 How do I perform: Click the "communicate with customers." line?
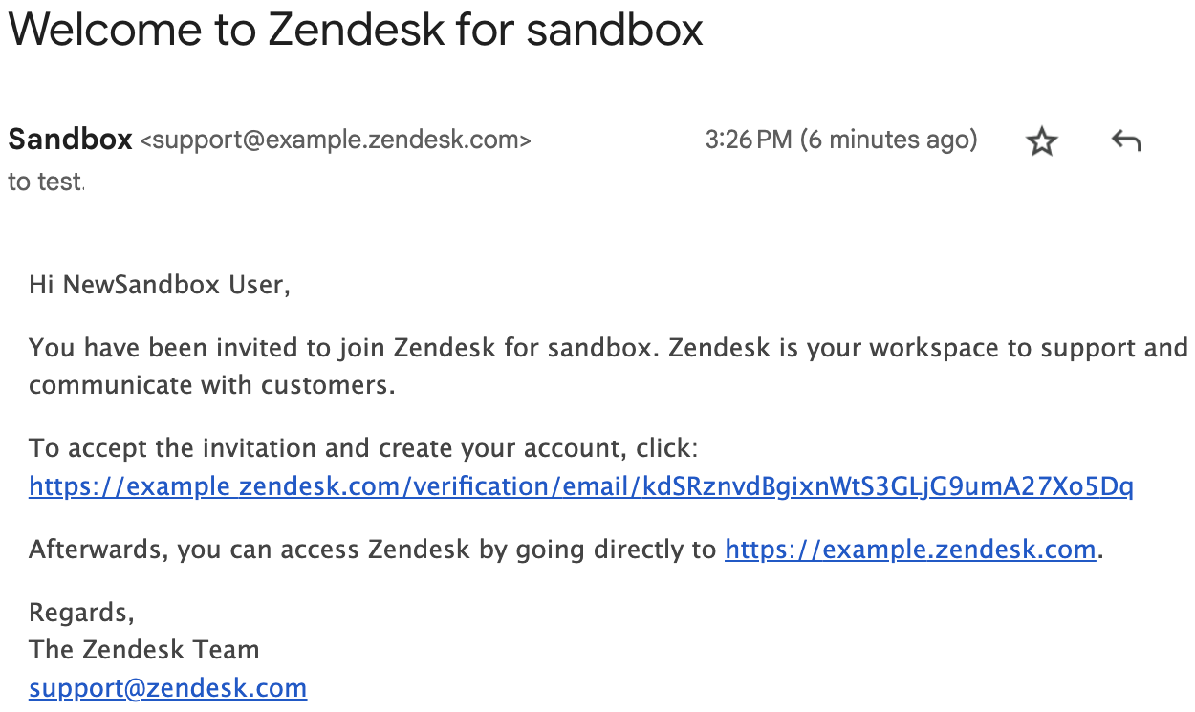pos(212,386)
